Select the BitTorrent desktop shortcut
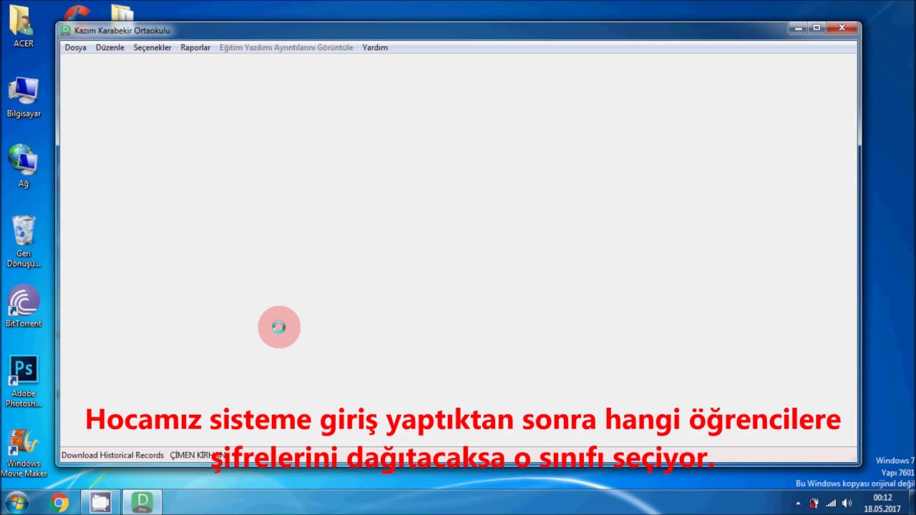 24,306
